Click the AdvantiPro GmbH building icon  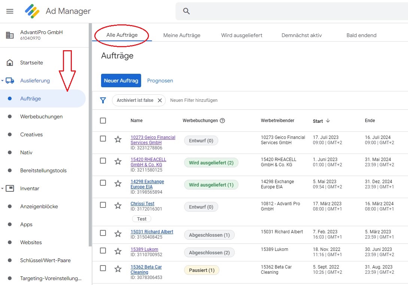pos(10,35)
